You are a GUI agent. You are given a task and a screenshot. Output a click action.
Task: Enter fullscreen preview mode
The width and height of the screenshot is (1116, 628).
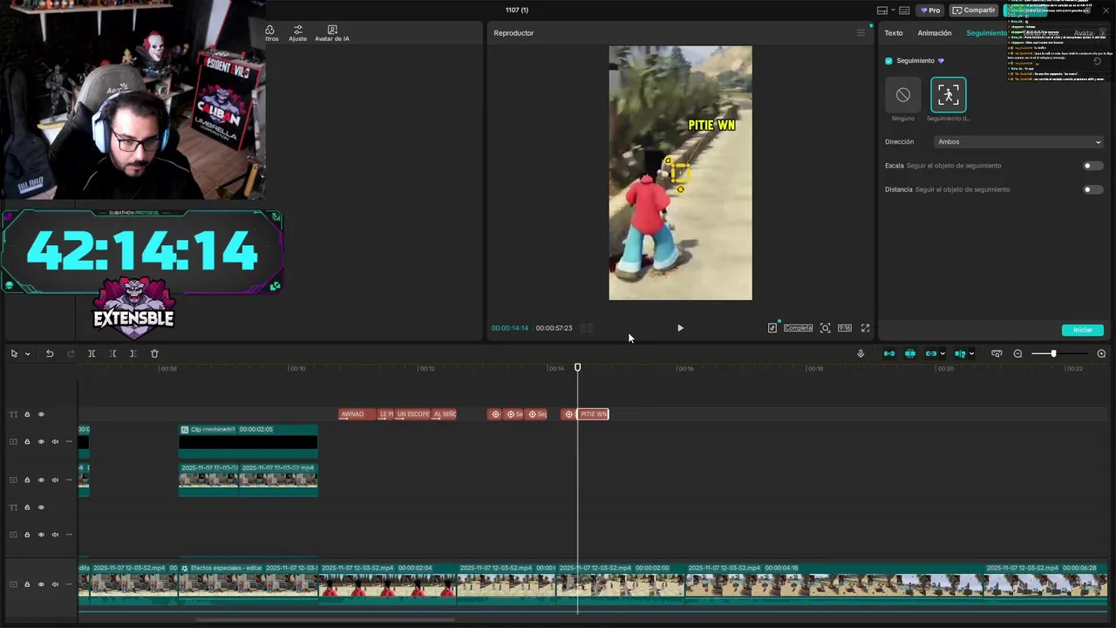[865, 328]
